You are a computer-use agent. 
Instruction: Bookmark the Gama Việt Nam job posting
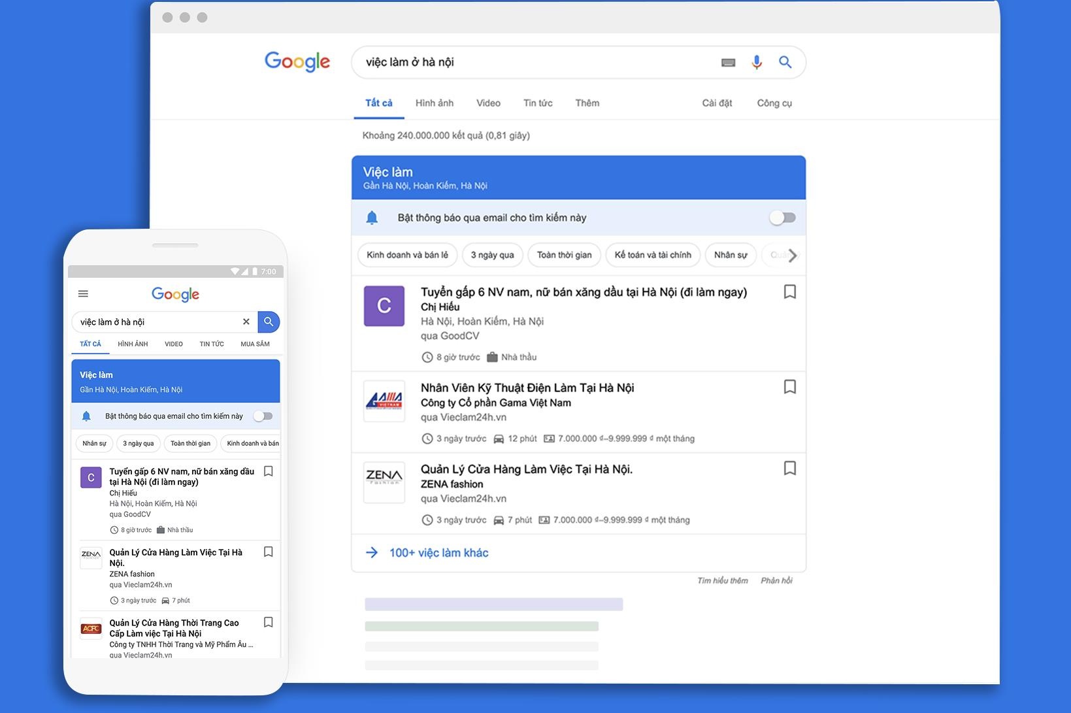click(x=790, y=387)
